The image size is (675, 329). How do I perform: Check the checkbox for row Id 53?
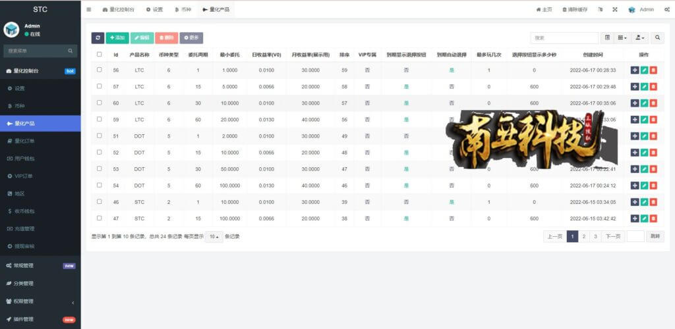100,168
